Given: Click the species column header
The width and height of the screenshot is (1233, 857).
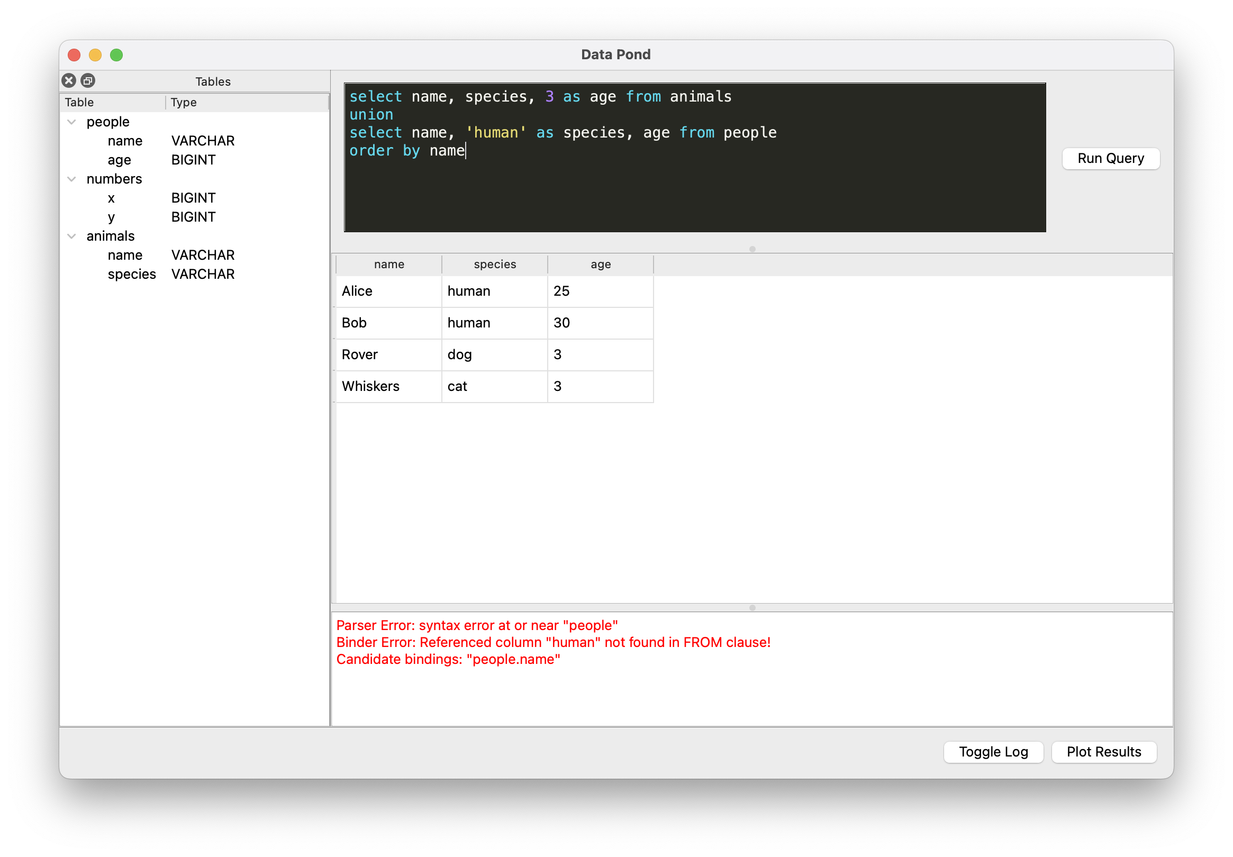Looking at the screenshot, I should click(495, 264).
